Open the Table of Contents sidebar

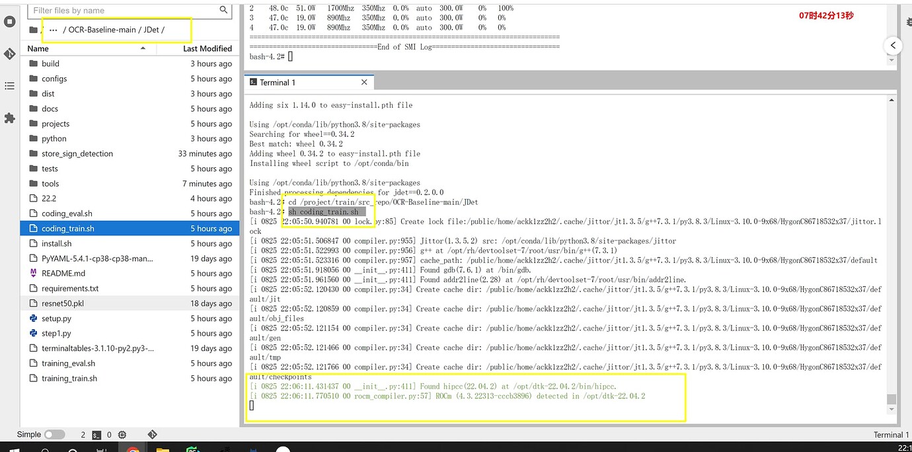[x=9, y=86]
